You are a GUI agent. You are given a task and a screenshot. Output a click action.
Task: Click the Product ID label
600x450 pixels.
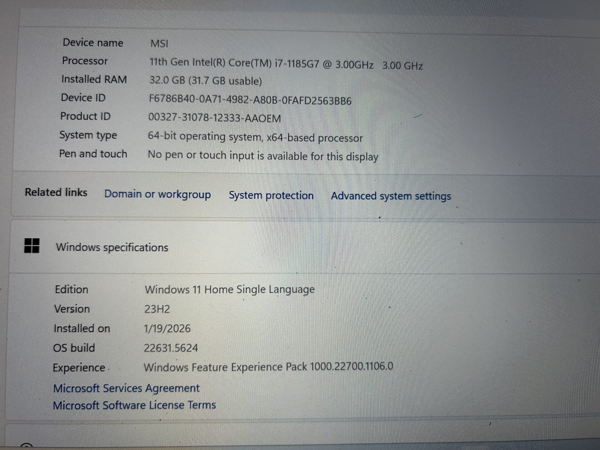coord(86,116)
